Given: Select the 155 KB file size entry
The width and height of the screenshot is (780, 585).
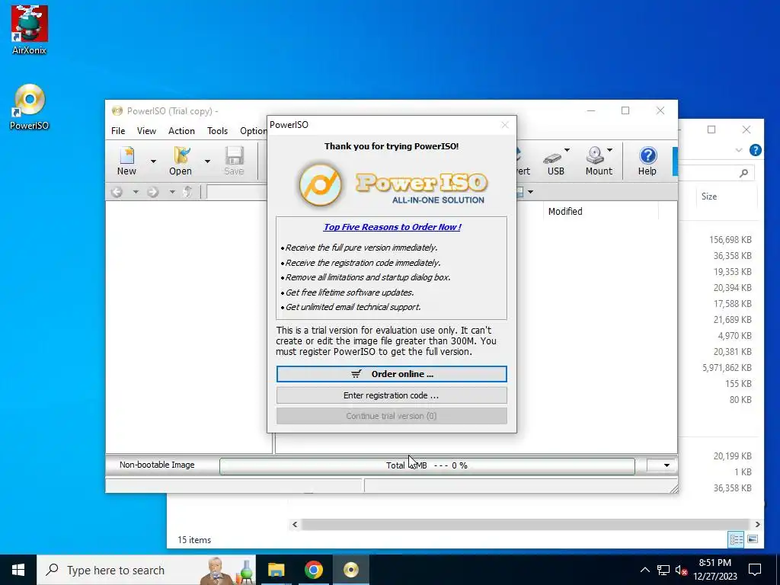Looking at the screenshot, I should (x=738, y=384).
